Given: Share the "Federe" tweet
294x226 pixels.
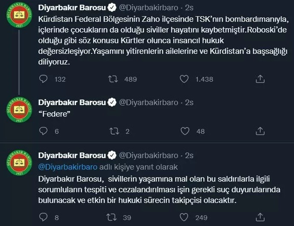Looking at the screenshot, I should pyautogui.click(x=260, y=131).
